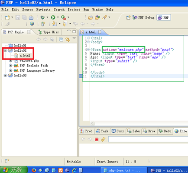Open the web browser globe icon
Screen dimensions: 188x173
32,23
